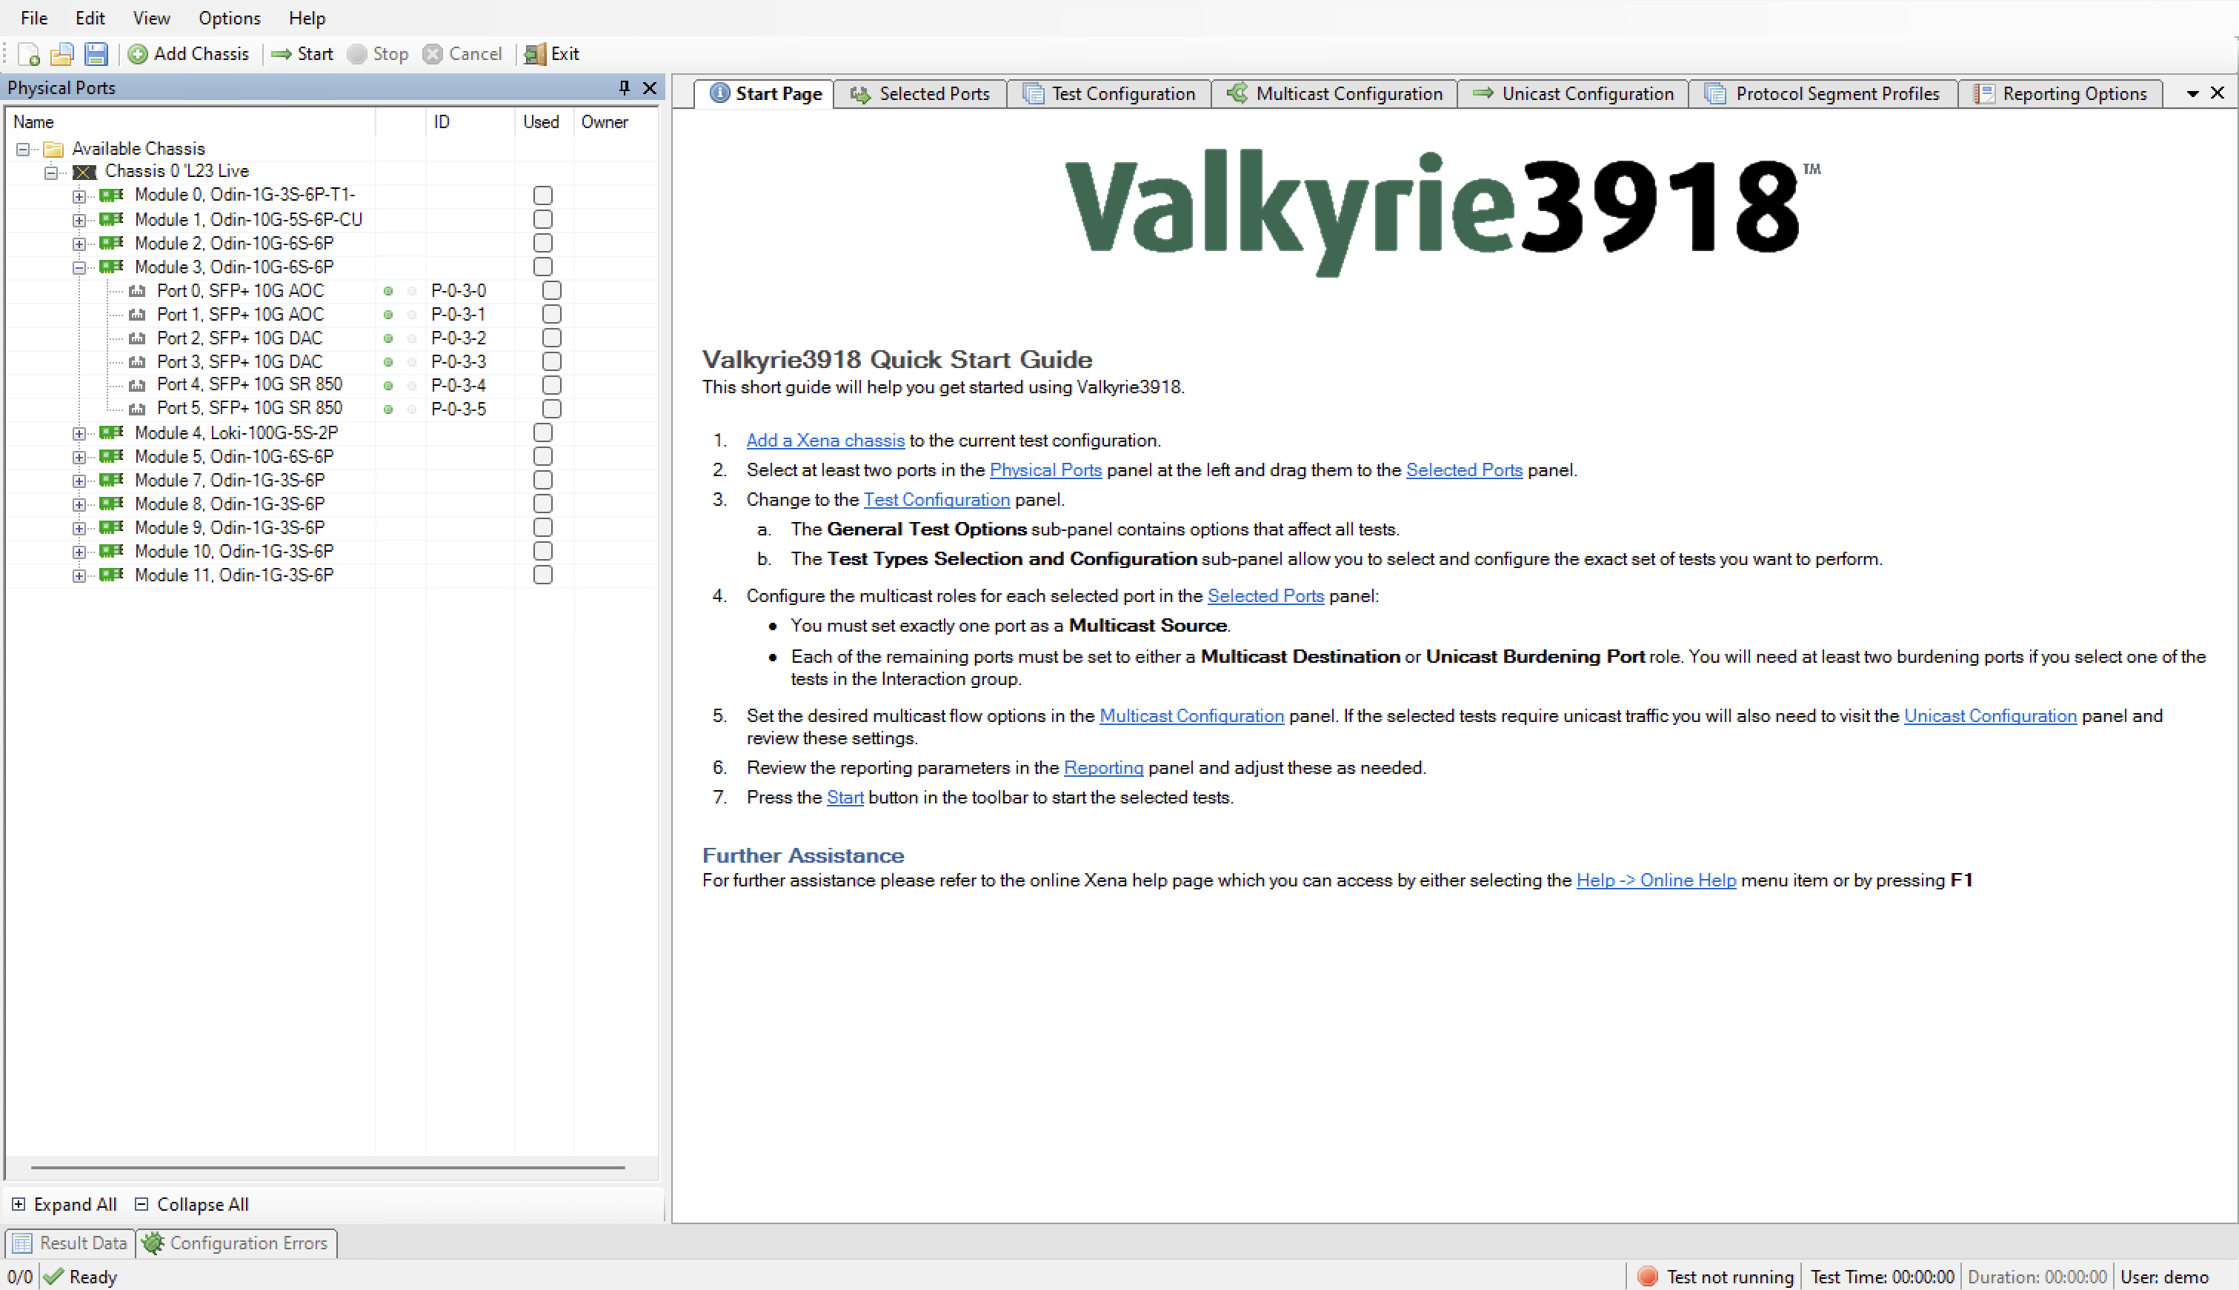Pin the Physical Ports panel
The height and width of the screenshot is (1290, 2239).
(x=624, y=87)
